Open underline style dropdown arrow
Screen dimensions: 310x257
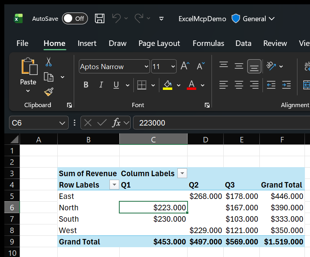click(x=128, y=85)
